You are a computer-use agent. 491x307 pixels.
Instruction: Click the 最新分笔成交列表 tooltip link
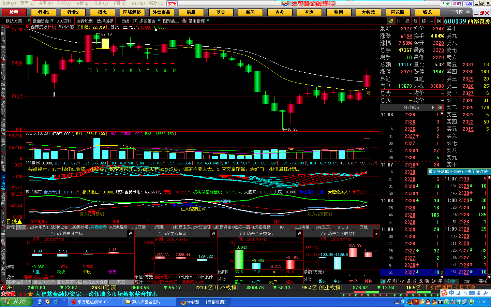point(459,172)
